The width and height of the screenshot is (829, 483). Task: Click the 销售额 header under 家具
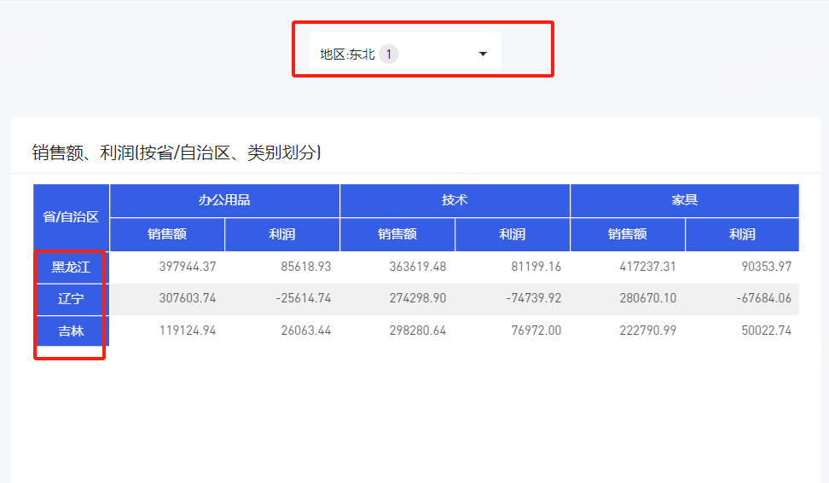(628, 234)
